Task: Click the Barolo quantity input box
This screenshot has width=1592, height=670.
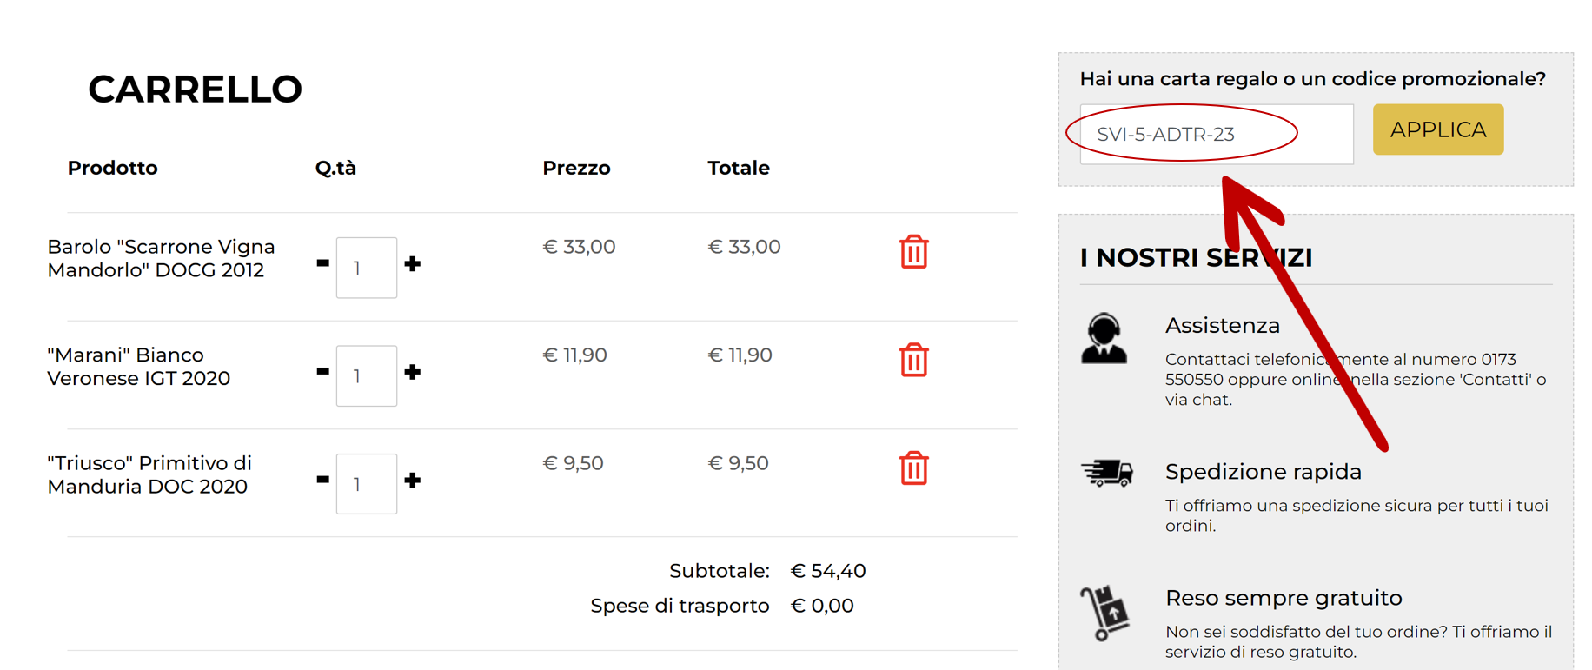Action: click(x=367, y=268)
